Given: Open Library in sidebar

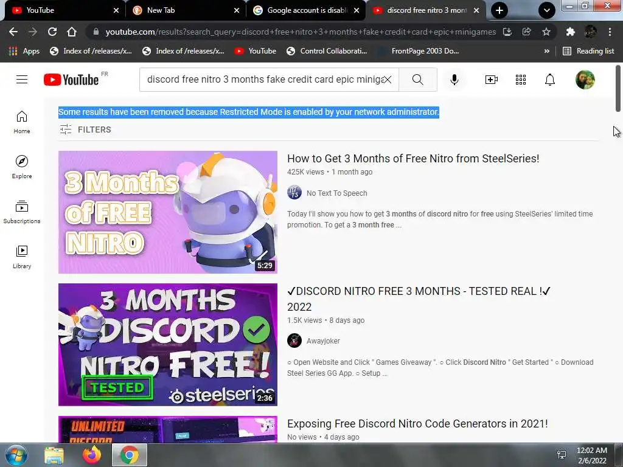Looking at the screenshot, I should click(22, 257).
